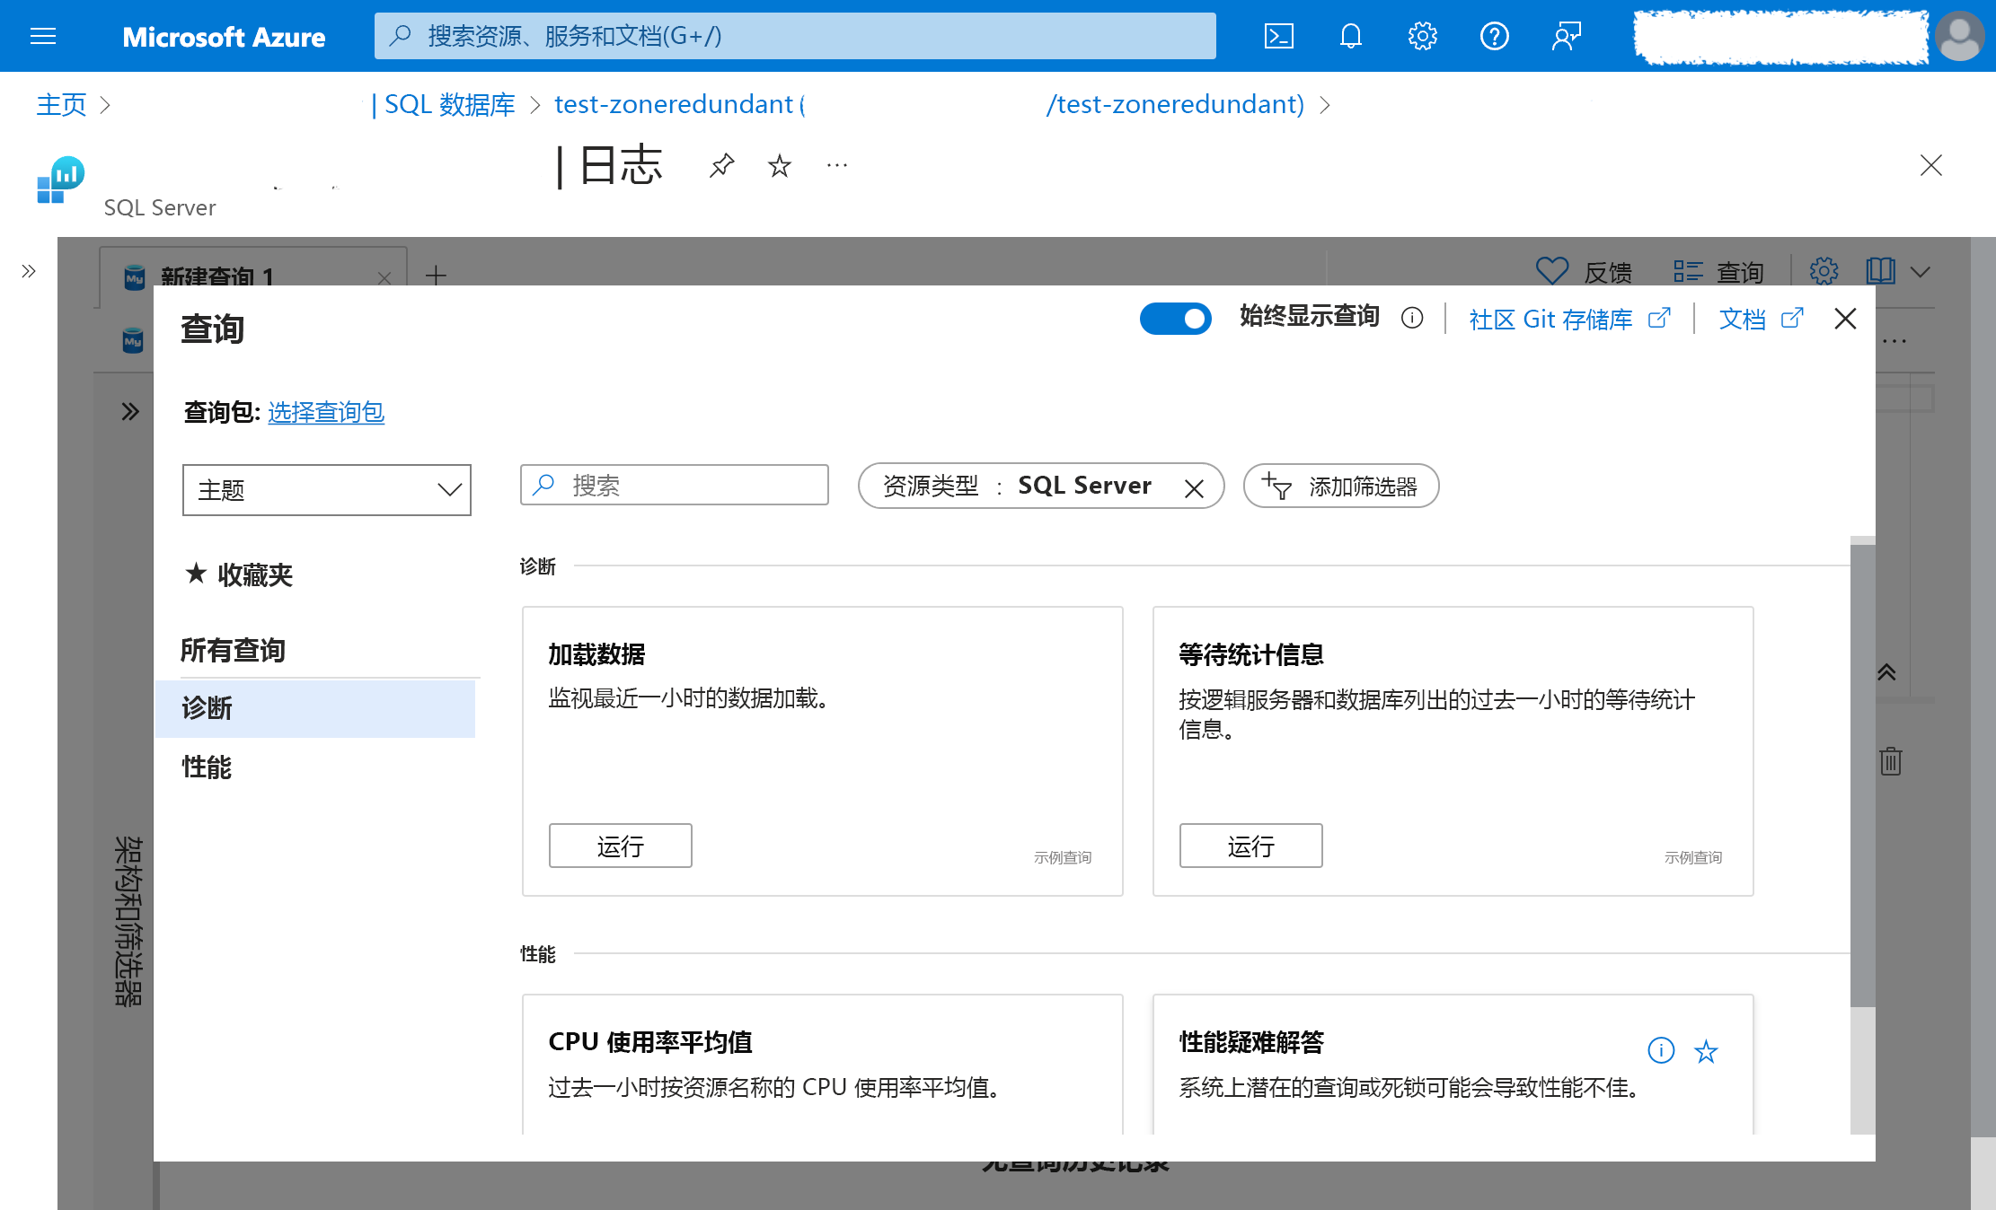Click the query search field

[675, 486]
